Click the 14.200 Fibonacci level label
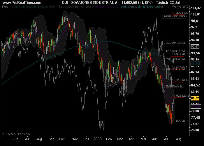204x146 pixels. click(180, 13)
